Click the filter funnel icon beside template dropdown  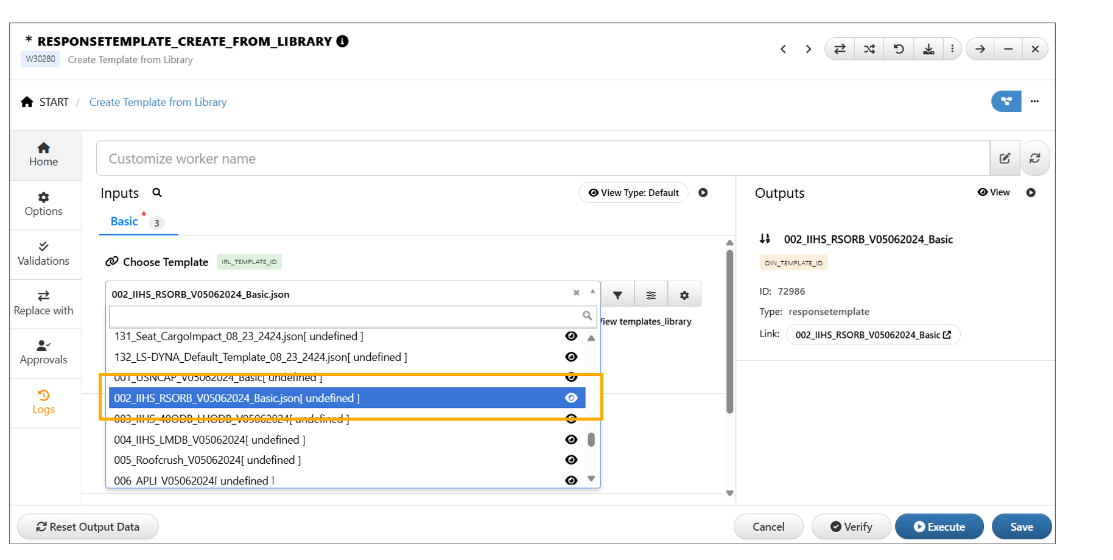(x=617, y=295)
